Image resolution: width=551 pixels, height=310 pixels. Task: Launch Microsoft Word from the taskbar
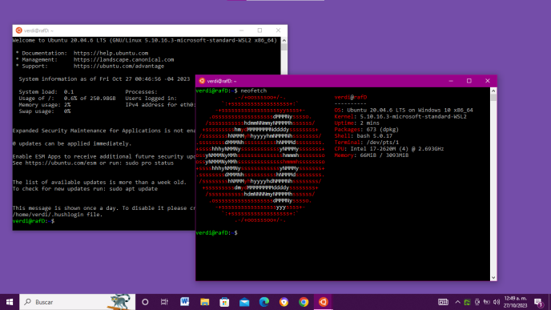(184, 302)
